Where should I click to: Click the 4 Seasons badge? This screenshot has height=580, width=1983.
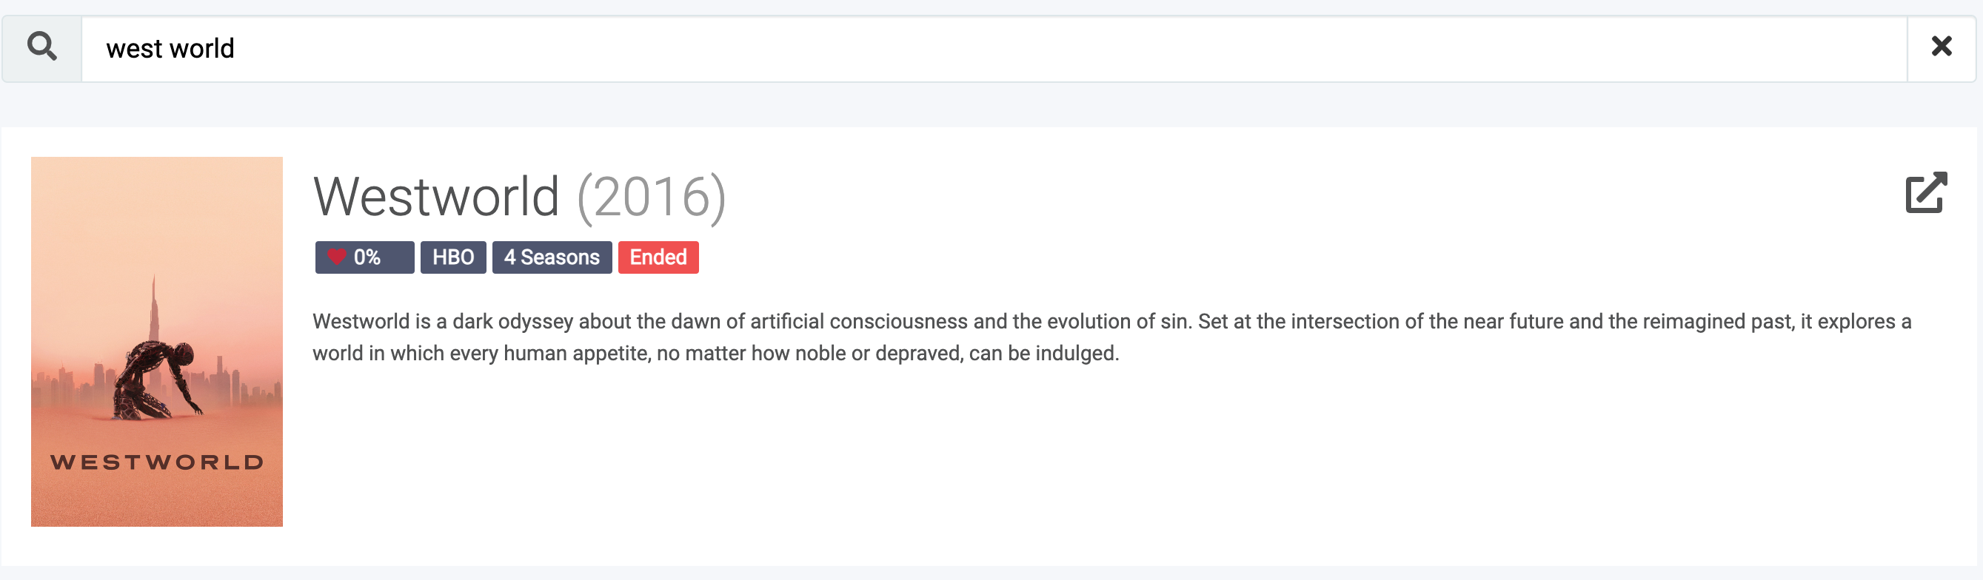point(552,257)
